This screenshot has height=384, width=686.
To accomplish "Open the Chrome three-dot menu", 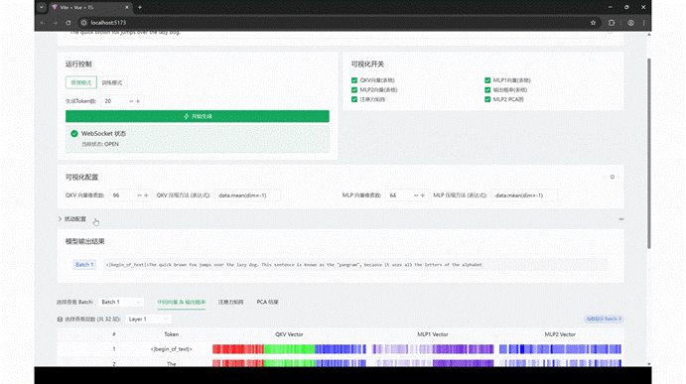I will [643, 23].
